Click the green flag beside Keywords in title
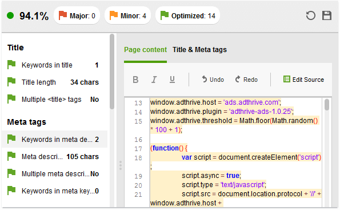 11,65
